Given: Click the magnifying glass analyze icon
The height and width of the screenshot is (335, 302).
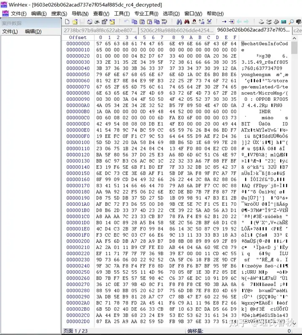Looking at the screenshot, I should pyautogui.click(x=292, y=21).
